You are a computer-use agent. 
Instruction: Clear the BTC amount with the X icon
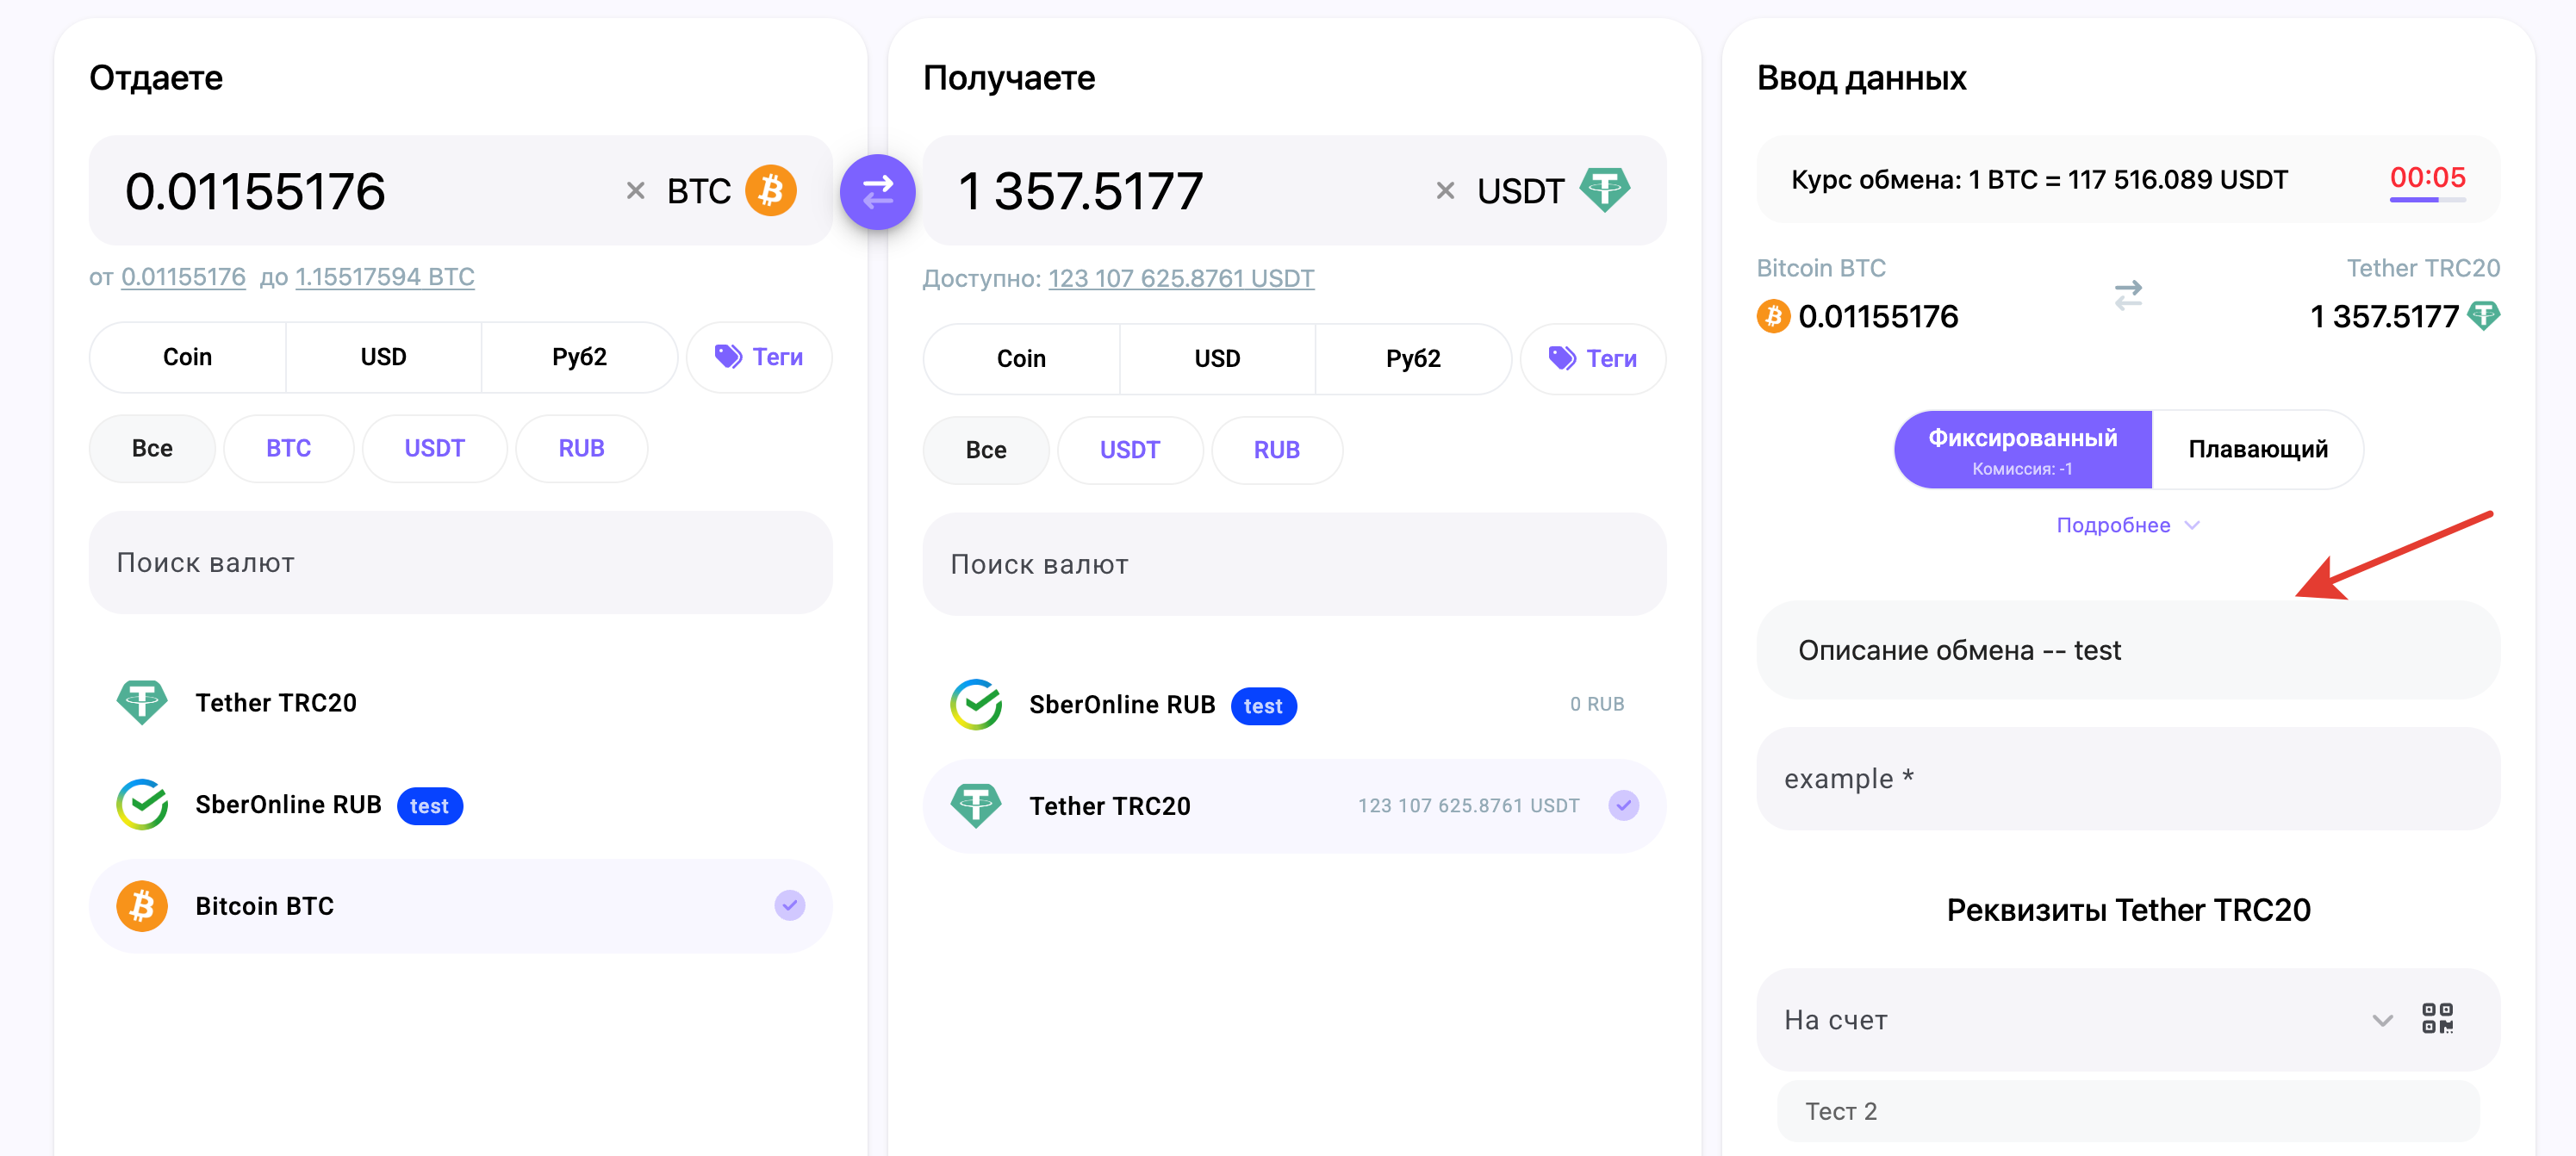pos(635,191)
